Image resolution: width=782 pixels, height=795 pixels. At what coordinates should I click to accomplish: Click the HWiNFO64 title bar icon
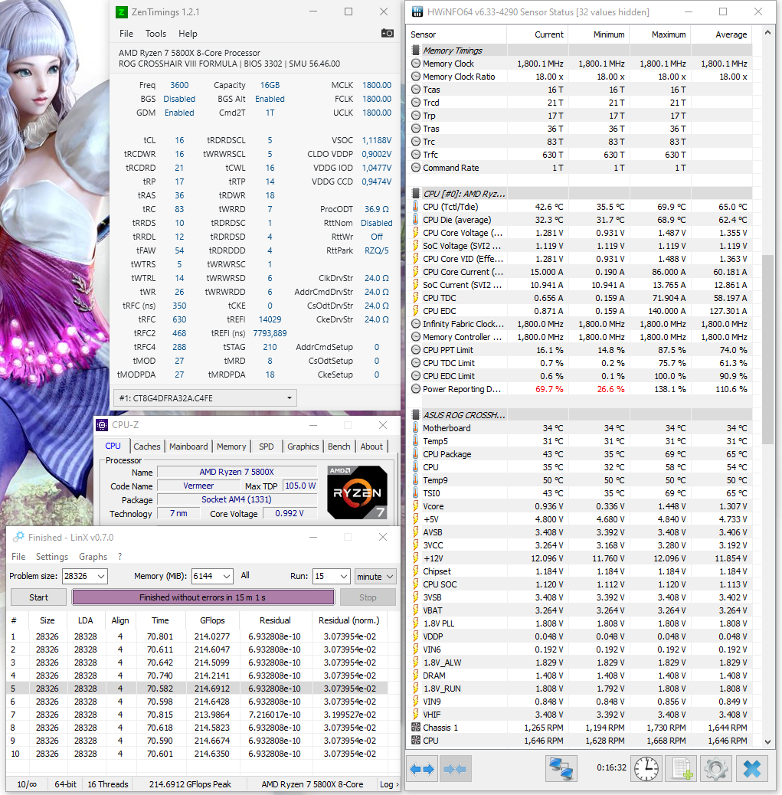click(x=417, y=11)
